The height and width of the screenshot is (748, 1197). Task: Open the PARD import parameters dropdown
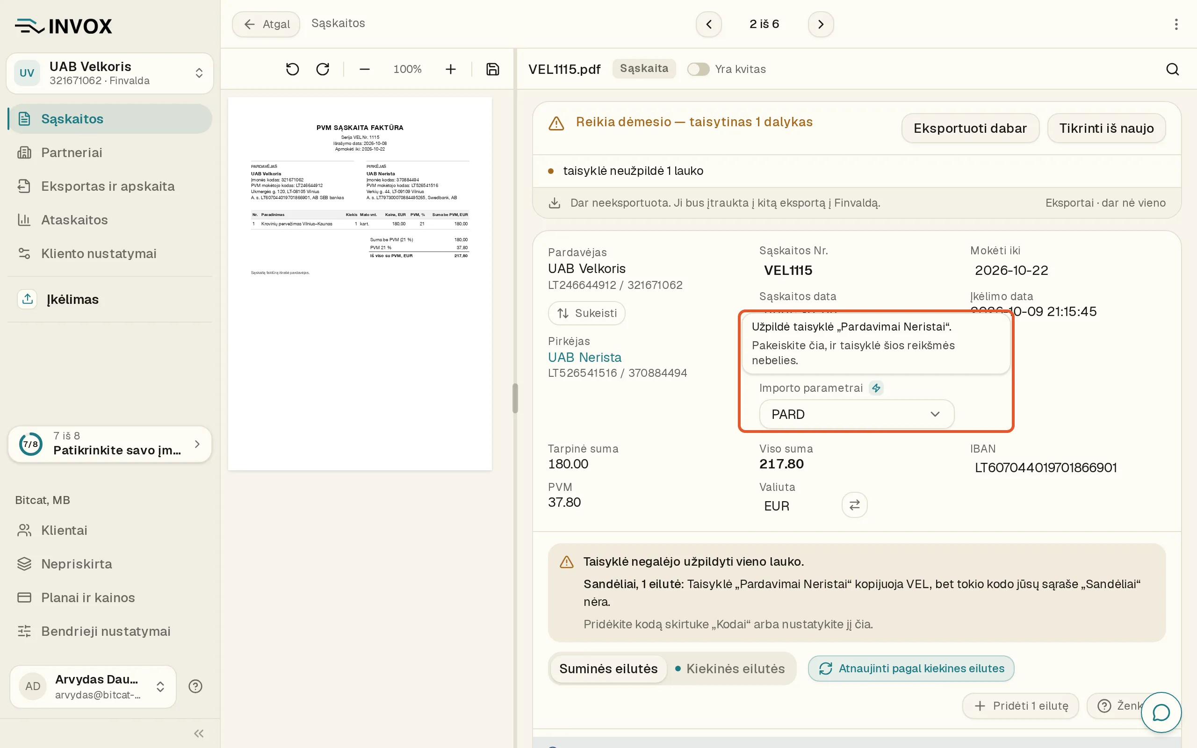pyautogui.click(x=856, y=414)
